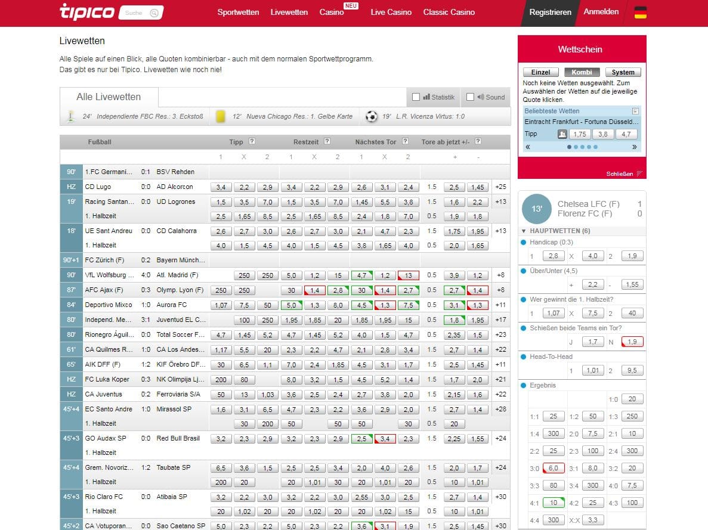The image size is (708, 530).
Task: Click the tipico logo
Action: tap(86, 12)
